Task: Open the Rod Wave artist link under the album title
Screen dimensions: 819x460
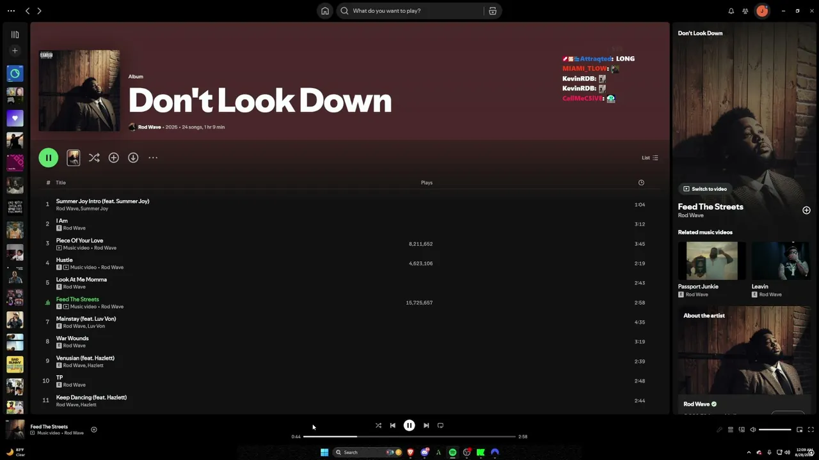Action: [149, 127]
